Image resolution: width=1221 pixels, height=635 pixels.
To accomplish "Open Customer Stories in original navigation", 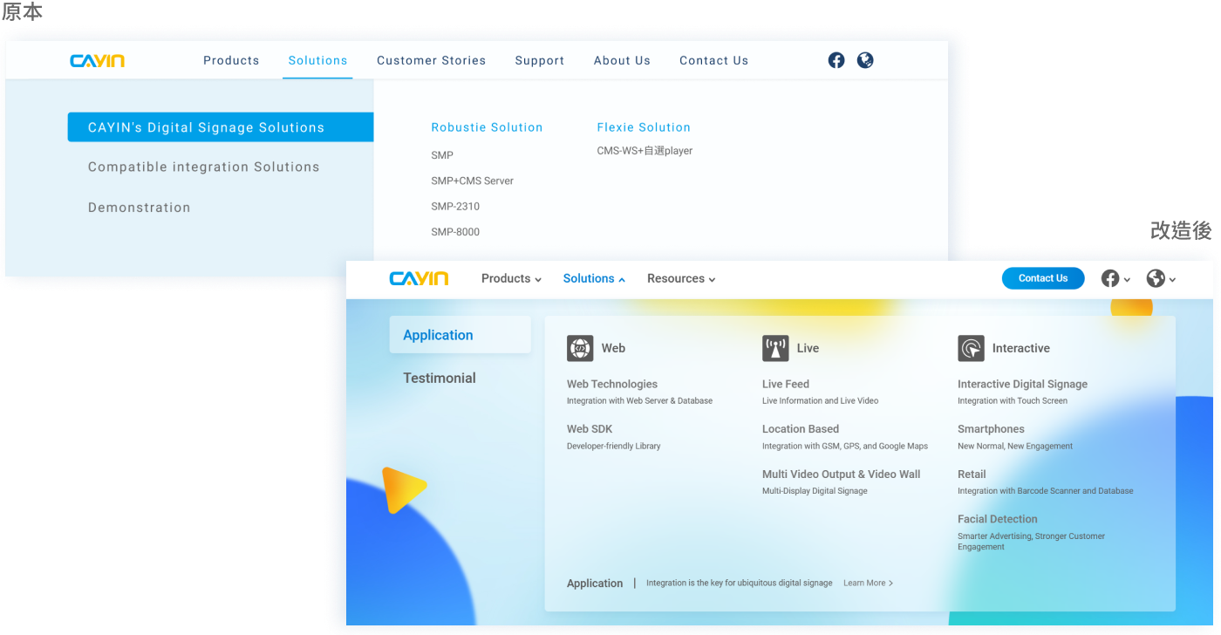I will click(x=431, y=60).
